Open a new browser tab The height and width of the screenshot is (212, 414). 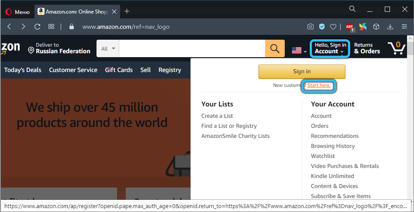click(x=127, y=11)
